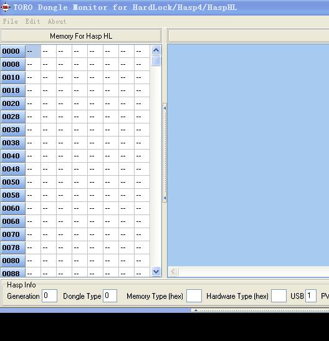Click the first cell in row 0040
329x341 pixels.
[33, 156]
